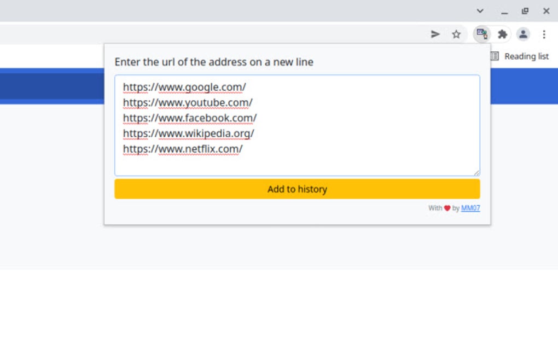Place cursor on the netflix.com URL line
The width and height of the screenshot is (558, 349).
click(x=183, y=148)
